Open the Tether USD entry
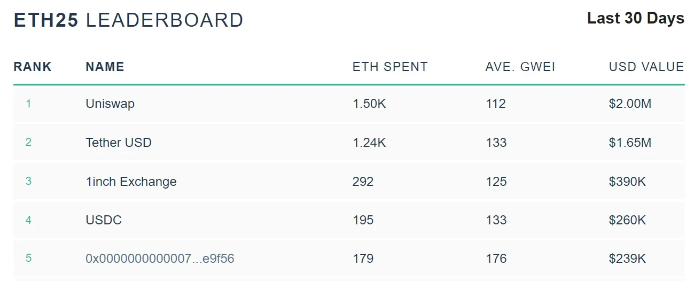This screenshot has height=281, width=694. 118,143
